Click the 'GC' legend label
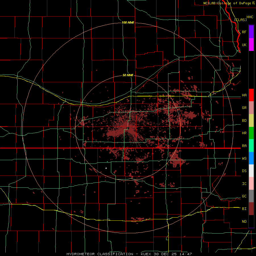Screen dimensions: 256x256 244,196
